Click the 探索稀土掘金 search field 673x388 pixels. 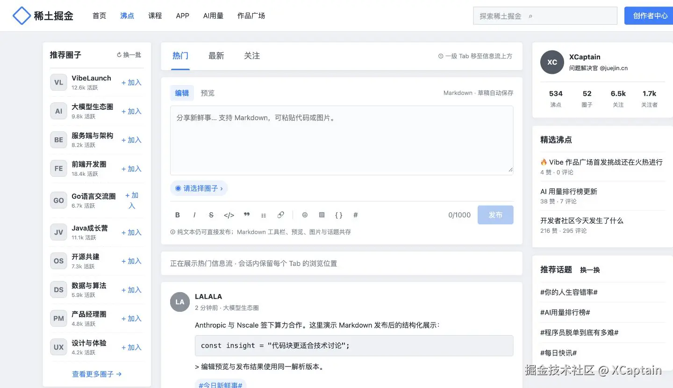point(545,16)
